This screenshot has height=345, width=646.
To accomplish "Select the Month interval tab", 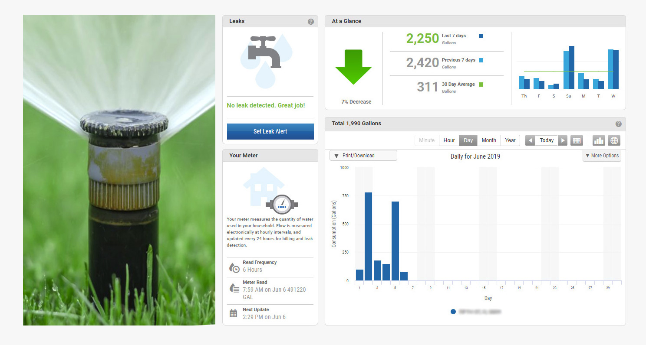I will point(489,140).
